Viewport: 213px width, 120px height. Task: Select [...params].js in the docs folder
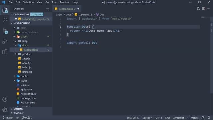[31, 50]
